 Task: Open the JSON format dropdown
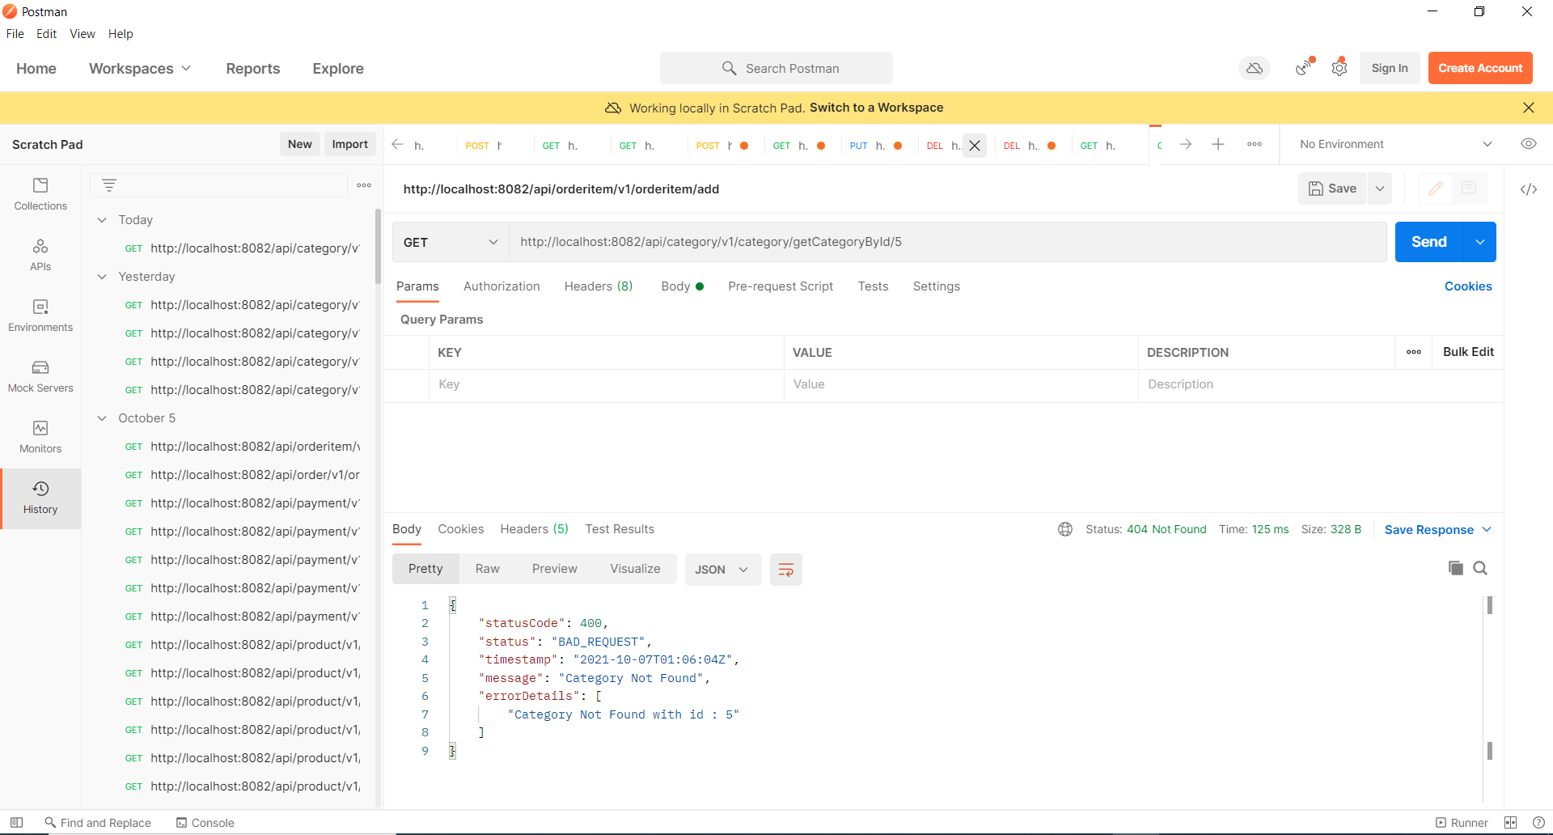point(722,570)
